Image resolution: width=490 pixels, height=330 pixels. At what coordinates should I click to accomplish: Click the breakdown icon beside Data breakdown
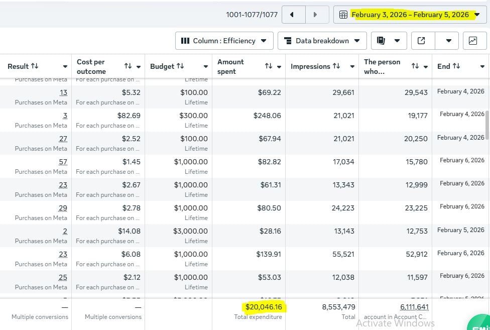click(x=288, y=41)
